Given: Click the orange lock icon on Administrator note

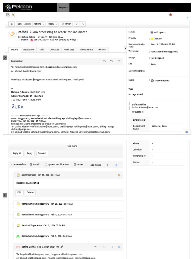Looking at the screenshot, I should pos(119,175).
